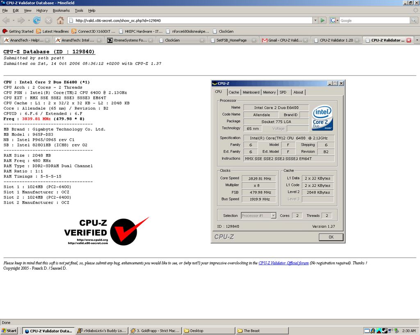Image resolution: width=420 pixels, height=335 pixels.
Task: Close the Gmail tab
Action: point(306,40)
